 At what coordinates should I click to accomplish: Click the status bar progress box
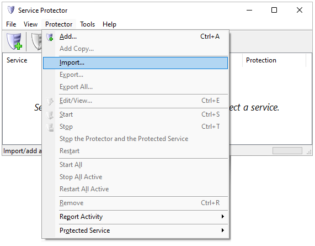[x=287, y=150]
